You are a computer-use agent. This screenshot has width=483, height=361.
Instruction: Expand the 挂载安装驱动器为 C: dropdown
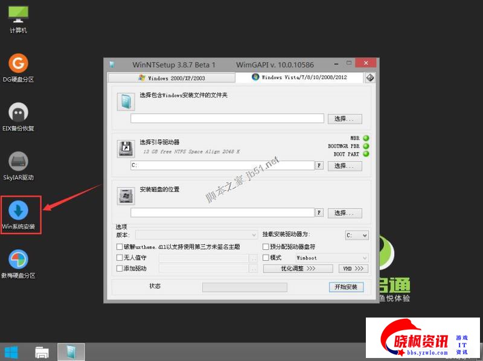point(356,235)
